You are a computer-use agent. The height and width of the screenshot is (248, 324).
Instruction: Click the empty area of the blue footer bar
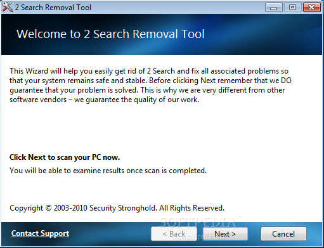(110, 233)
